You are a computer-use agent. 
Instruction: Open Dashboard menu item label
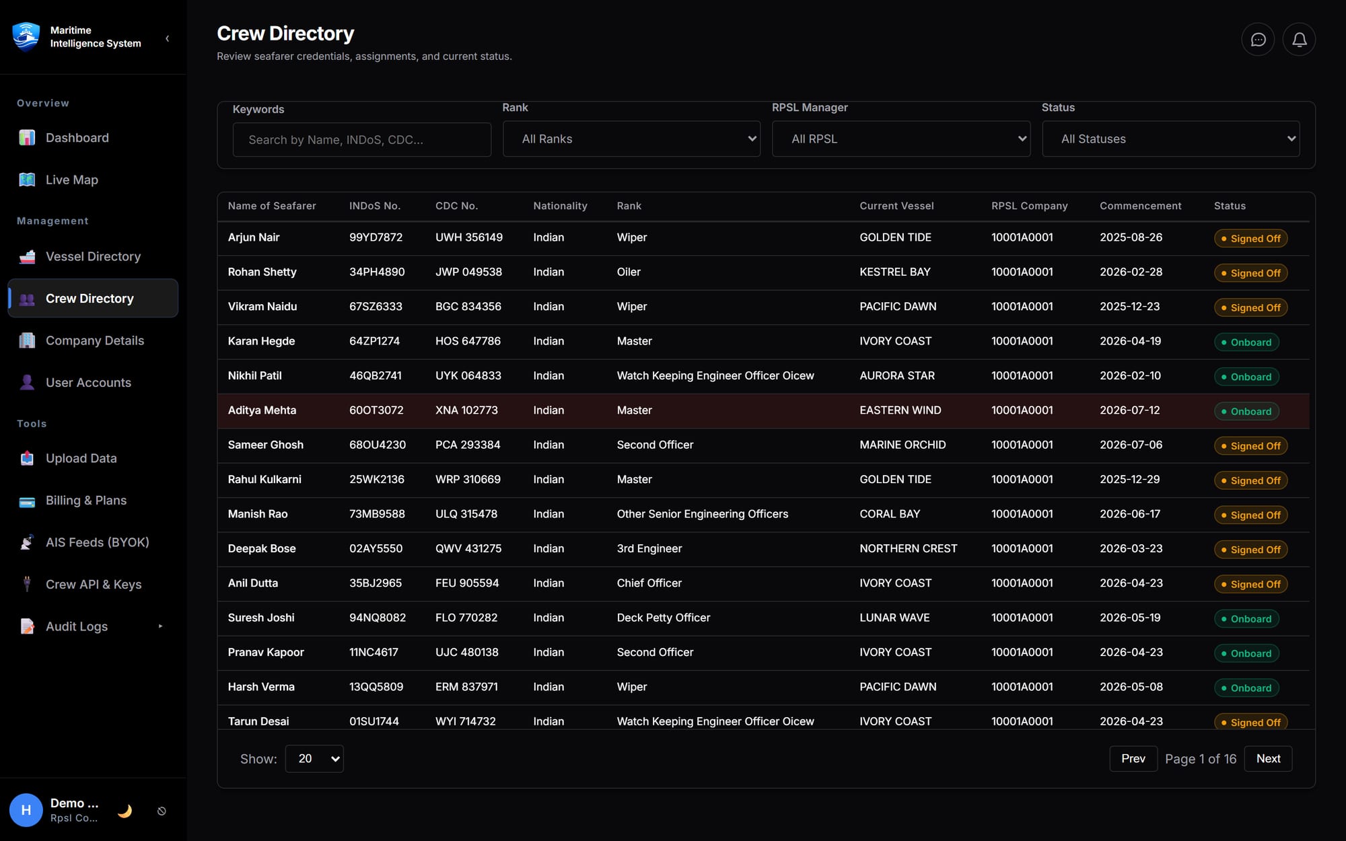click(x=77, y=138)
